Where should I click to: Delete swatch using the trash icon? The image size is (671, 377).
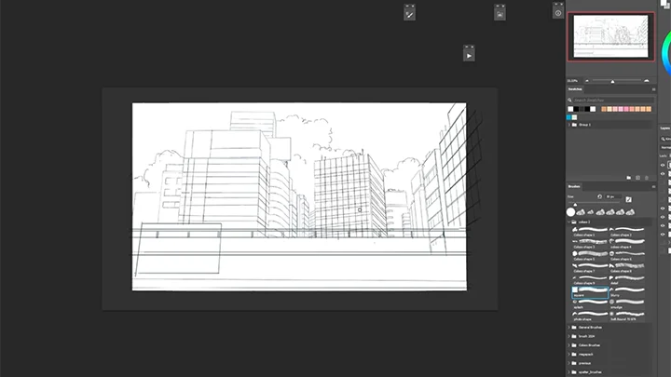click(x=647, y=178)
